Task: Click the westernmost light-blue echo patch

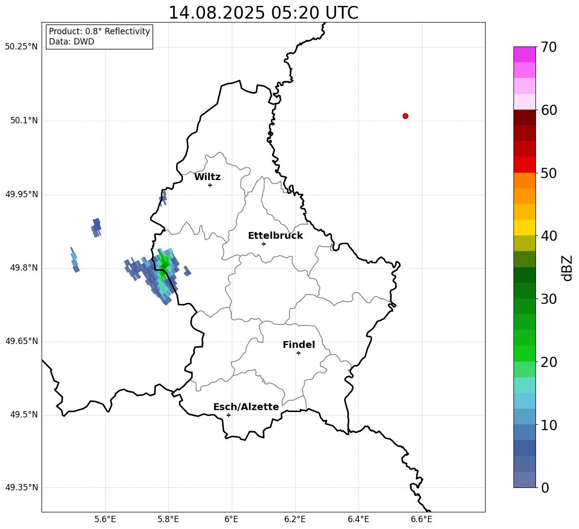Action: coord(75,260)
